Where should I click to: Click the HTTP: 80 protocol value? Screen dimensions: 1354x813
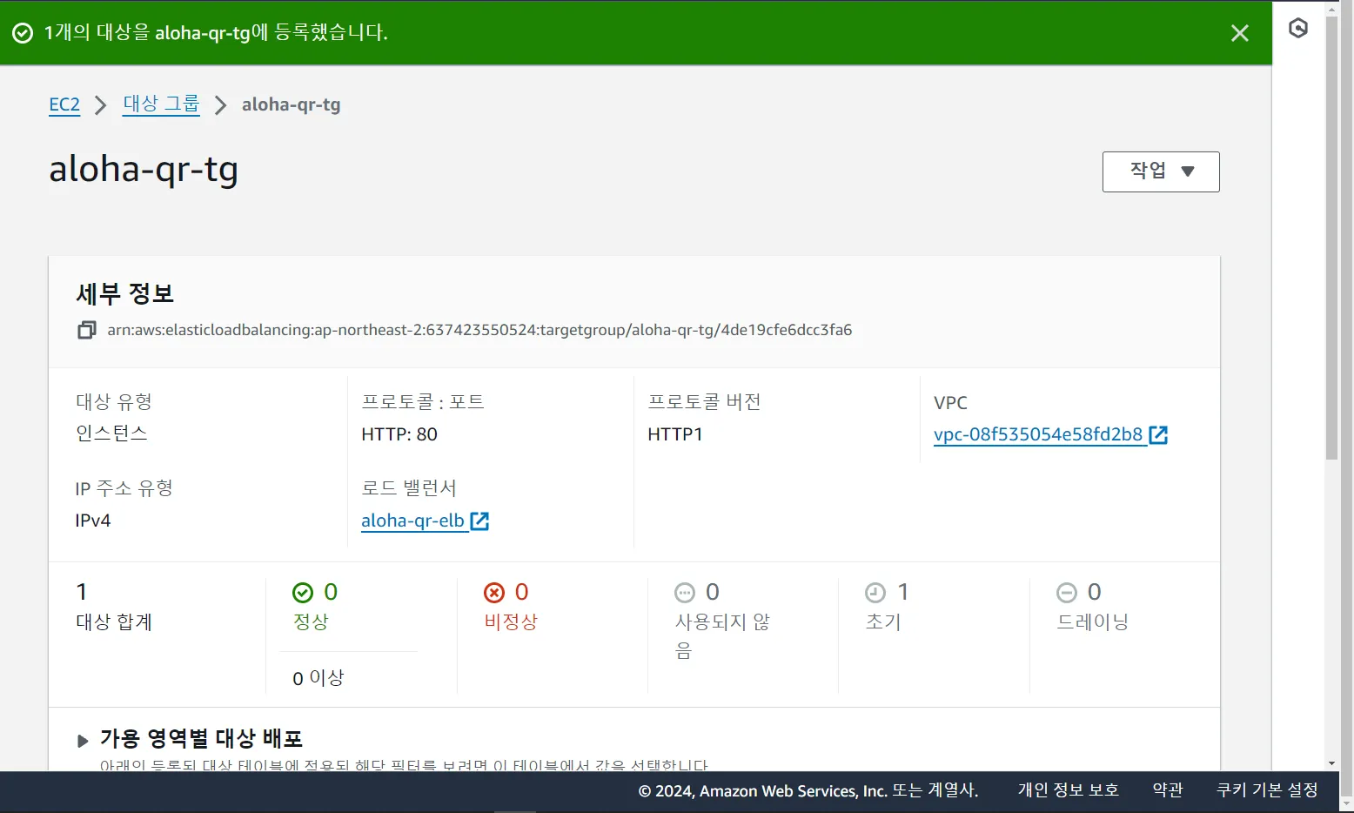399,434
